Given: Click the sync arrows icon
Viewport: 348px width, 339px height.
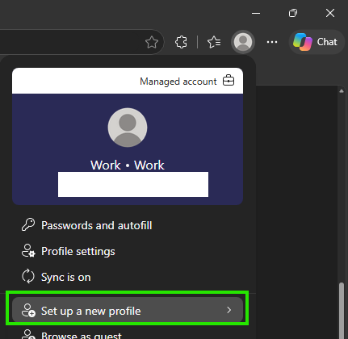Looking at the screenshot, I should tap(28, 277).
